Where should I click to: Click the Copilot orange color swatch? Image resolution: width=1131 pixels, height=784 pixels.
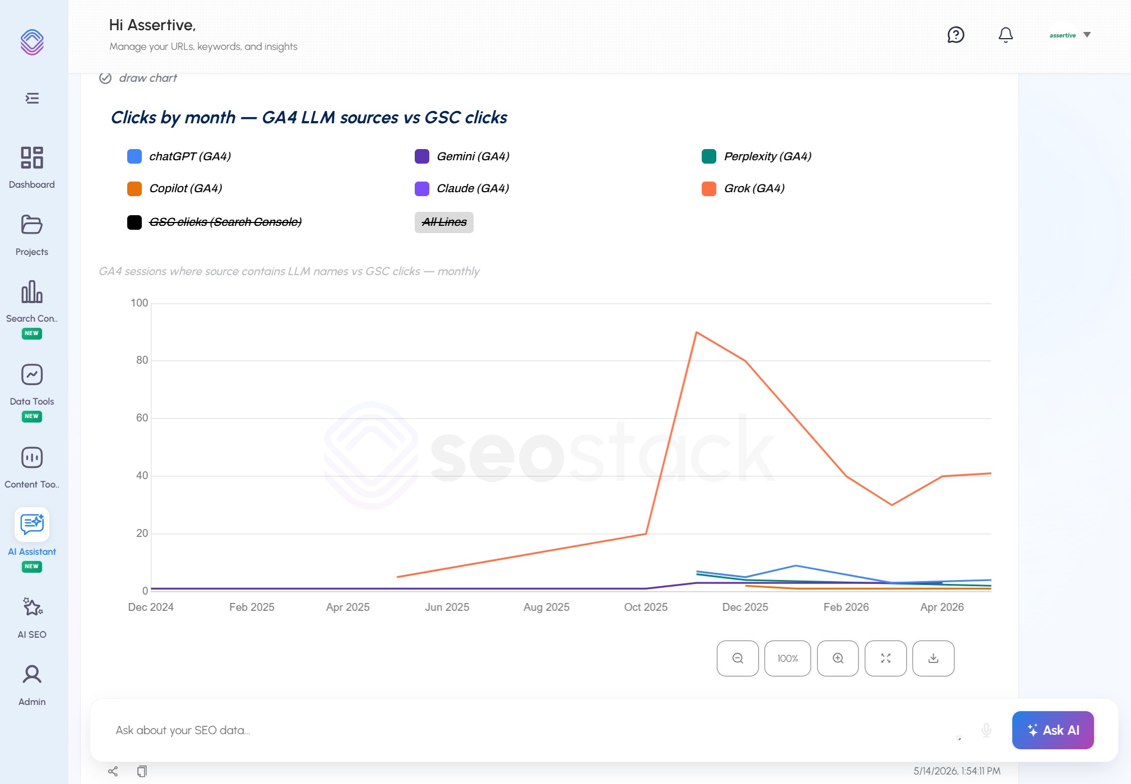point(135,188)
